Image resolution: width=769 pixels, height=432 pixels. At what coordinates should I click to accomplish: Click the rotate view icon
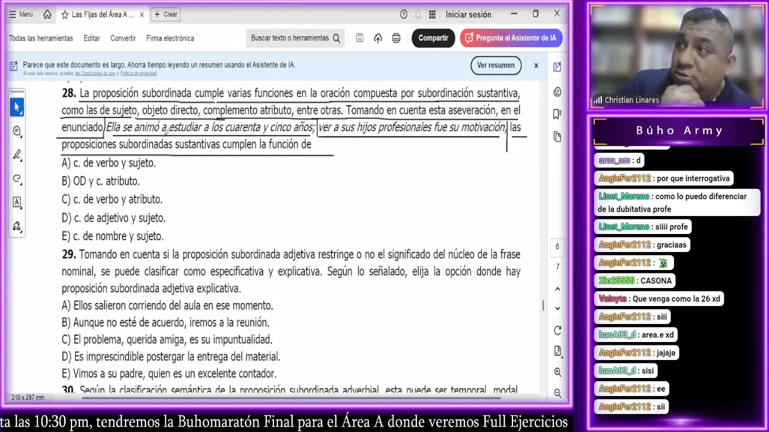557,331
